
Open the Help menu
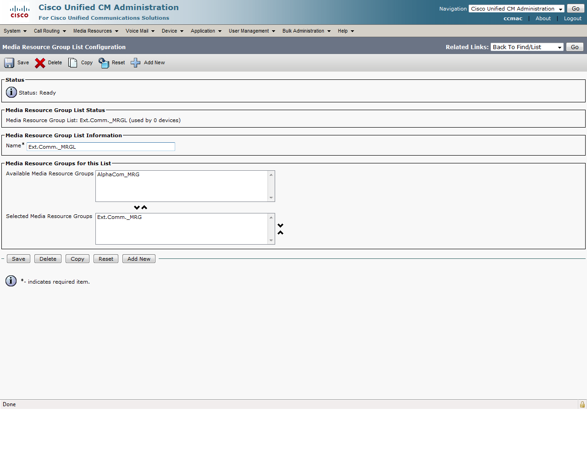tap(346, 31)
